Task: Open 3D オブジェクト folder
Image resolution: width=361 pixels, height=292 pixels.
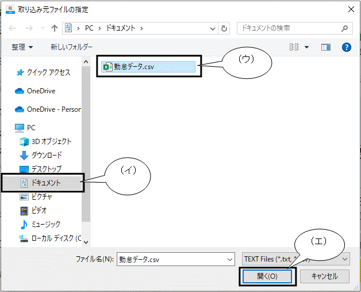Action: (45, 141)
